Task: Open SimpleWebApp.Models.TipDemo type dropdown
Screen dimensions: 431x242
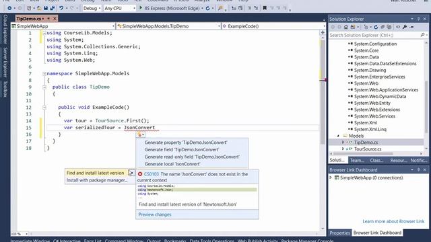Action: tap(168, 26)
